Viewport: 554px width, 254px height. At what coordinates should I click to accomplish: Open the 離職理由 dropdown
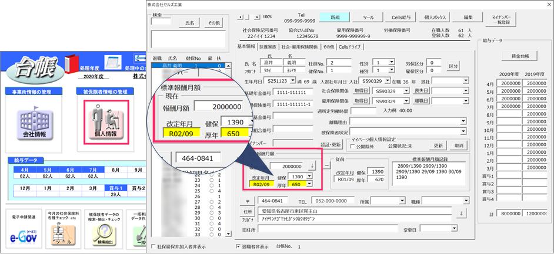click(463, 121)
